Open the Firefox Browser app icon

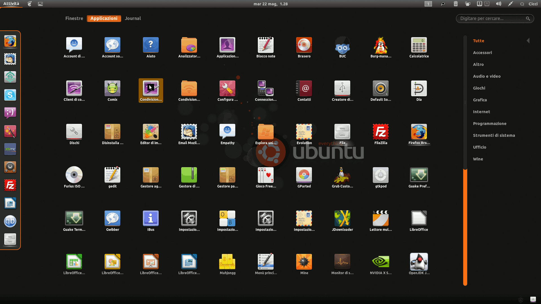419,134
